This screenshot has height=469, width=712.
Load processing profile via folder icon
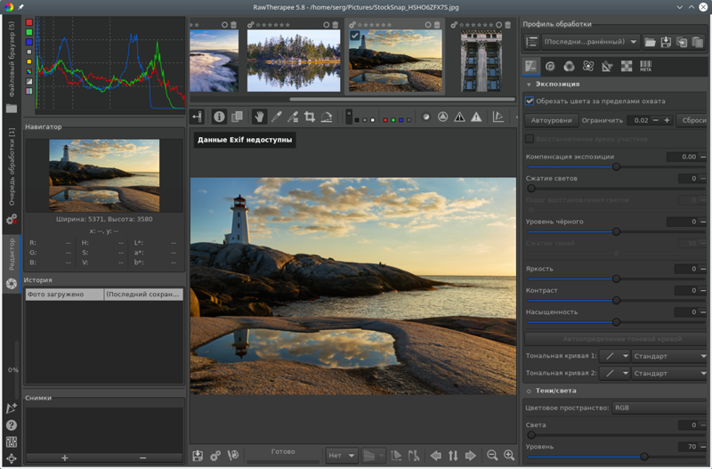650,42
